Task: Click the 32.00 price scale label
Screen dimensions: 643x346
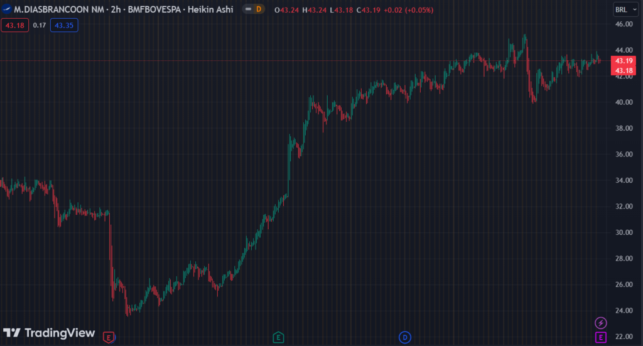Action: 624,206
